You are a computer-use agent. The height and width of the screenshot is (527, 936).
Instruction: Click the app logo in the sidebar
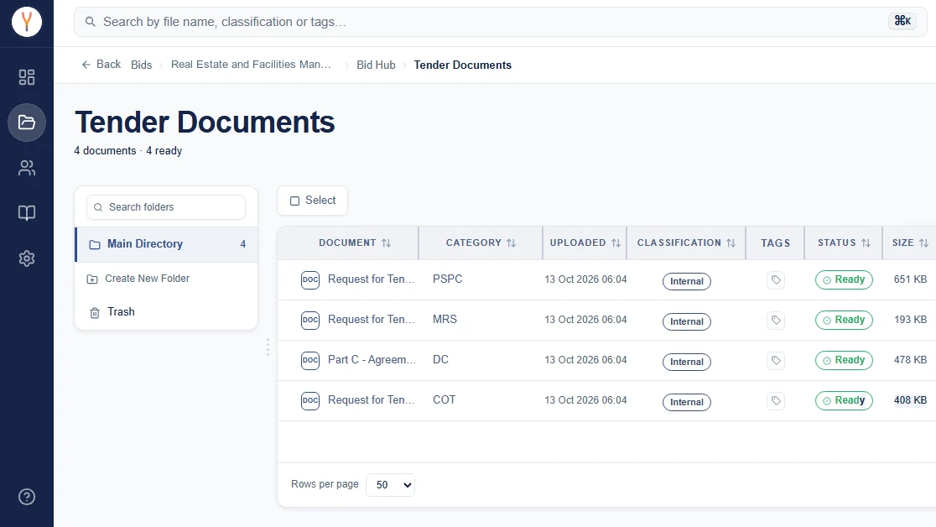pyautogui.click(x=27, y=22)
